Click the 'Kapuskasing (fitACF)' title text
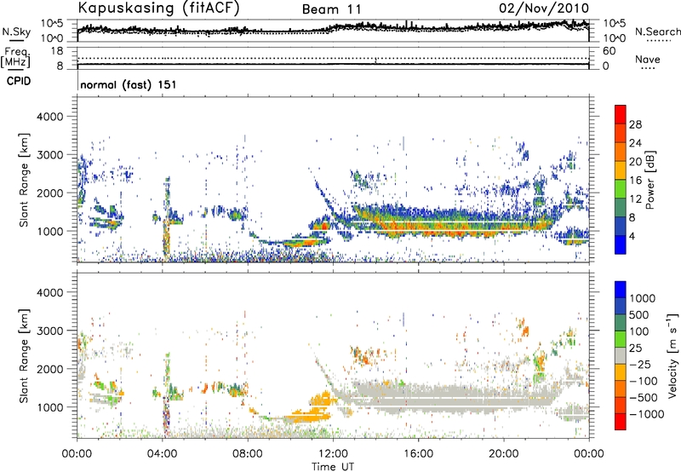Image resolution: width=681 pixels, height=472 pixels. click(158, 9)
